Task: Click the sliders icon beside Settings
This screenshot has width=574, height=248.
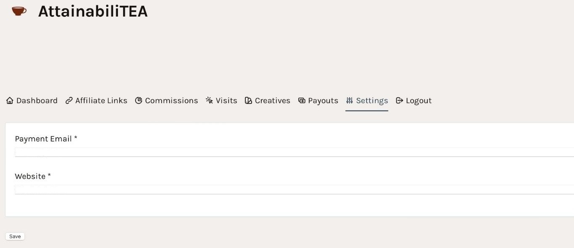Action: (349, 100)
